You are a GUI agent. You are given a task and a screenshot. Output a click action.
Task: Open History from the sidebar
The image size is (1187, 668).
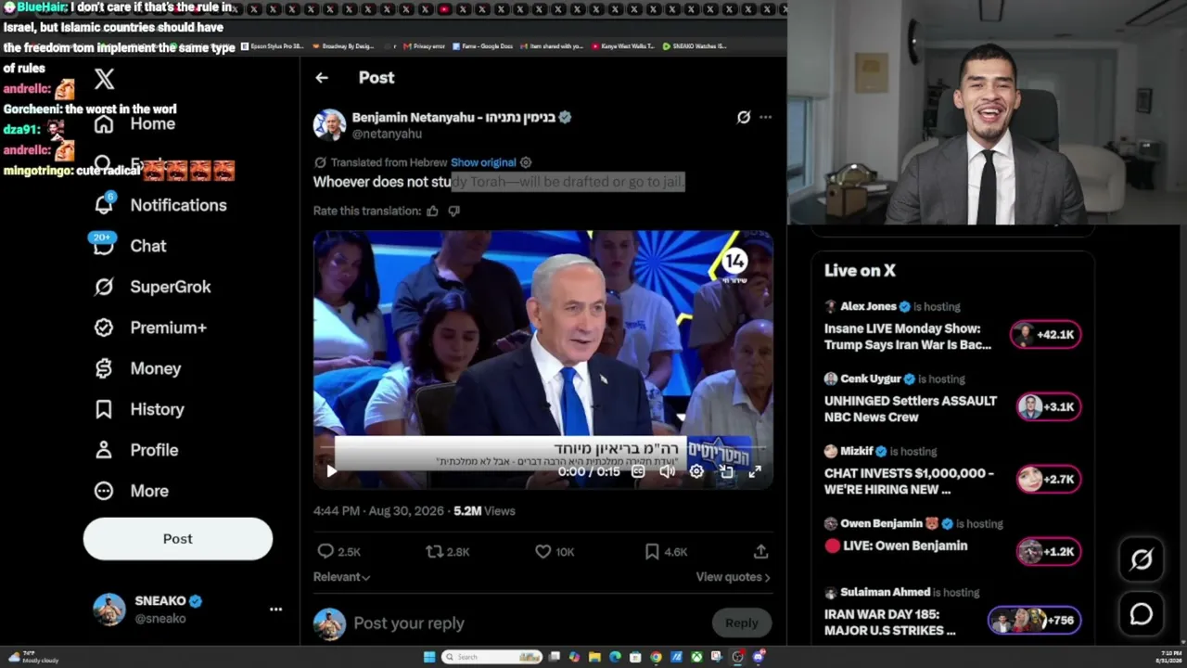pyautogui.click(x=139, y=409)
